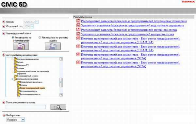196x124 pixels.
Task: Click the tree scrollbar down arrow
Action: coord(61,95)
